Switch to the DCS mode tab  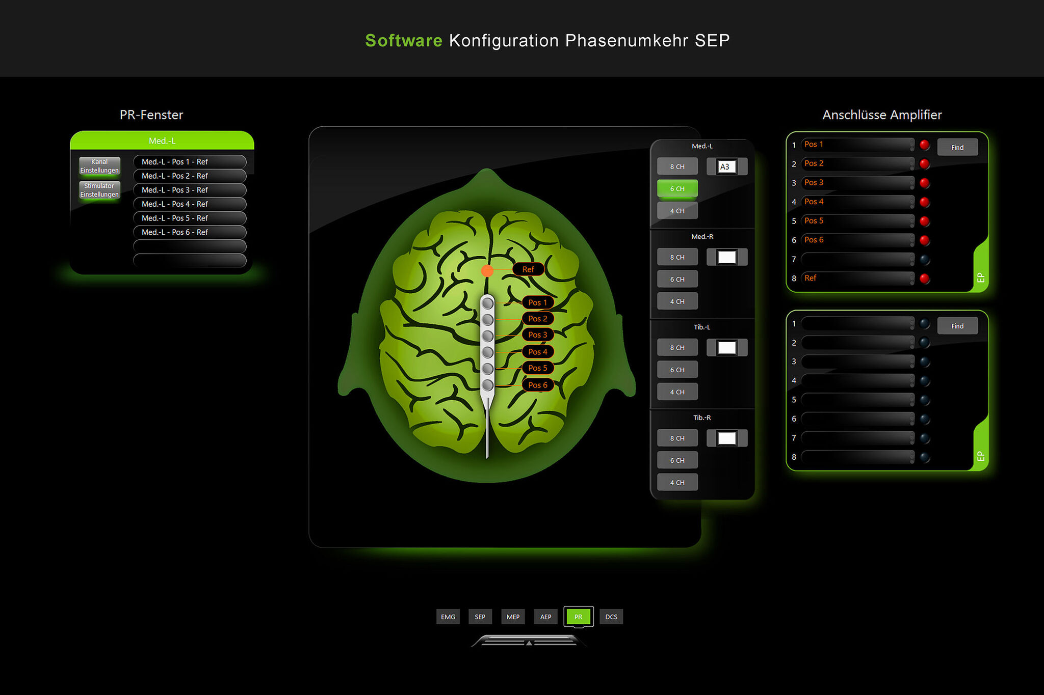(x=611, y=617)
